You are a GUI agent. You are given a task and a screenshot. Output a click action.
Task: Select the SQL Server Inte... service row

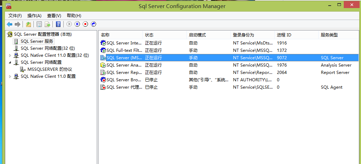[229, 43]
